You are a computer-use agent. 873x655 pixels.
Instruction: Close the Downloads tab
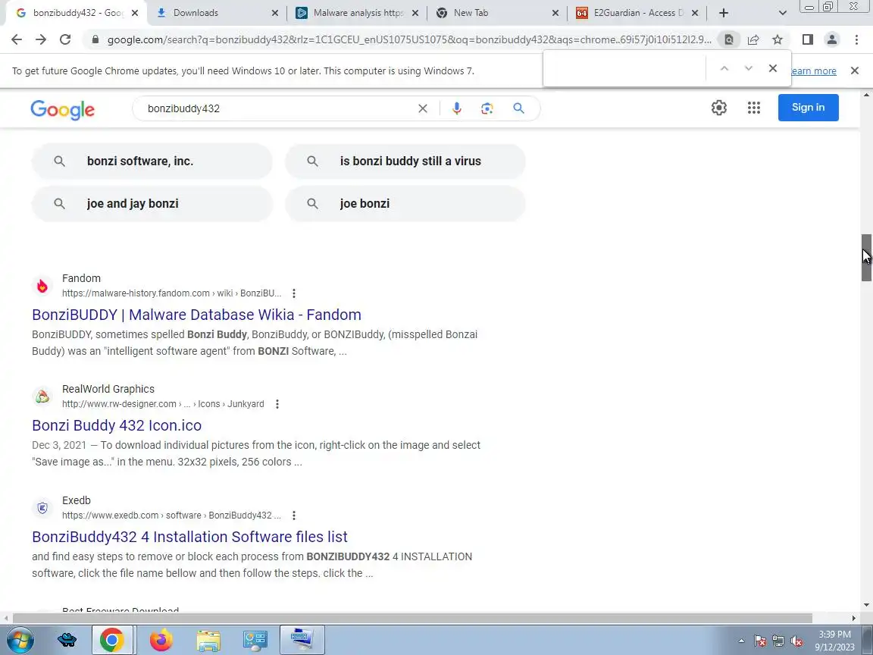[x=274, y=13]
